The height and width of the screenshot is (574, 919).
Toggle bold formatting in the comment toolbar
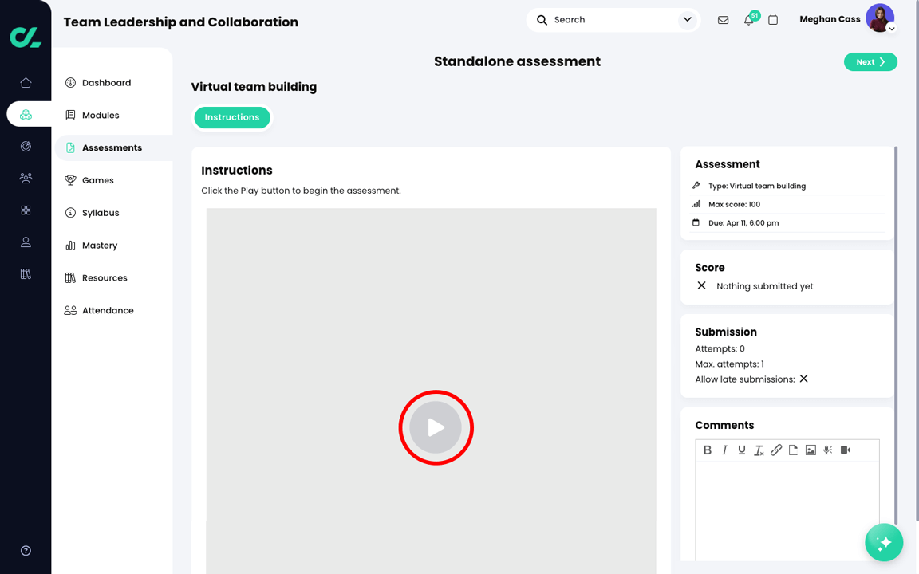click(708, 450)
